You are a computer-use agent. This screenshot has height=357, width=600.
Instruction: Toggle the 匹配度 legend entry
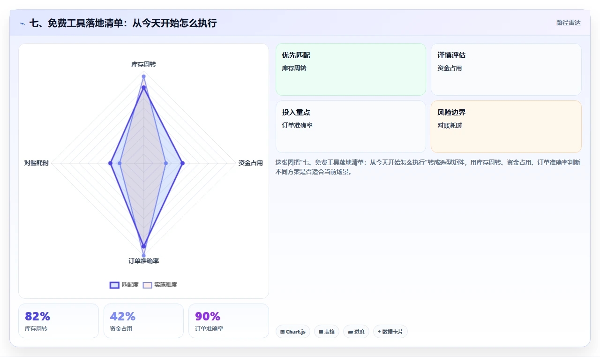point(124,285)
